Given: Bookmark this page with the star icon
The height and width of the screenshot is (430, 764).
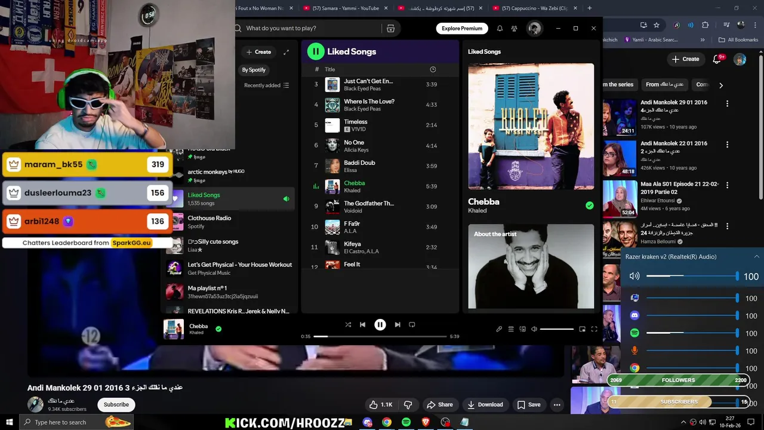Looking at the screenshot, I should pos(657,25).
